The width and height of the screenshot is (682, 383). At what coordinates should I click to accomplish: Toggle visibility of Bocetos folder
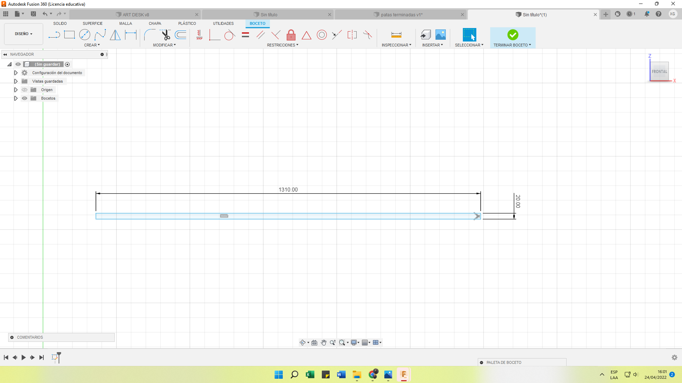(25, 98)
